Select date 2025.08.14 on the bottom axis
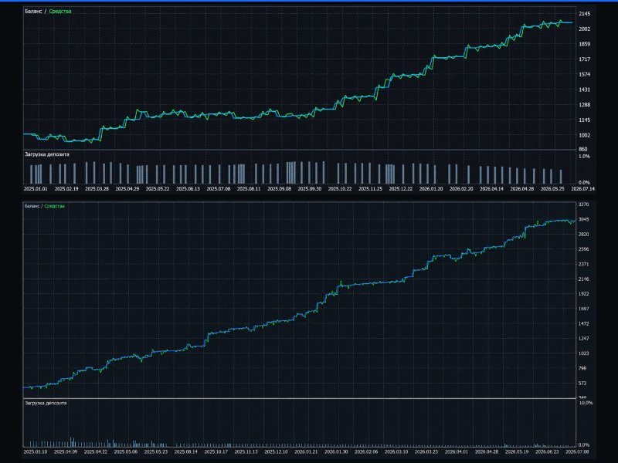Image resolution: width=618 pixels, height=463 pixels. point(186,452)
